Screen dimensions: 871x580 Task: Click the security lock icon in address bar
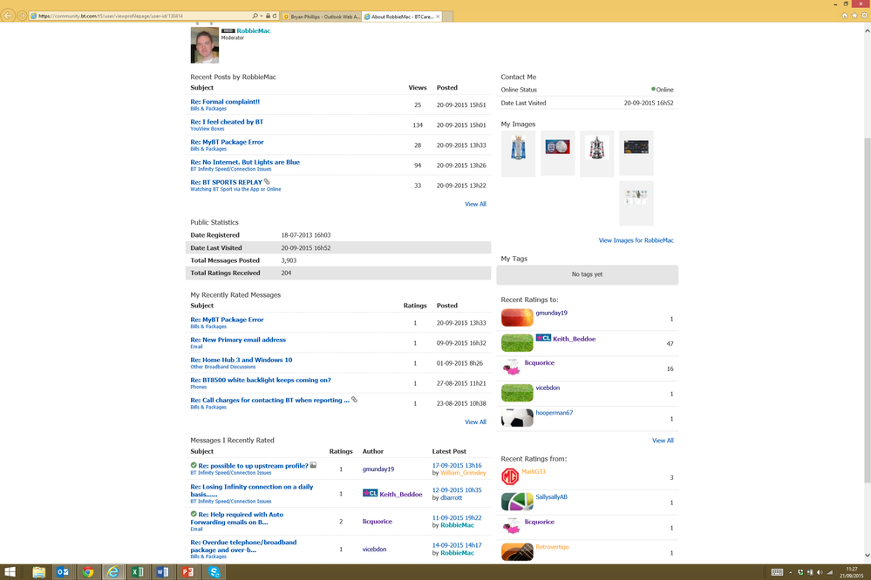[268, 16]
